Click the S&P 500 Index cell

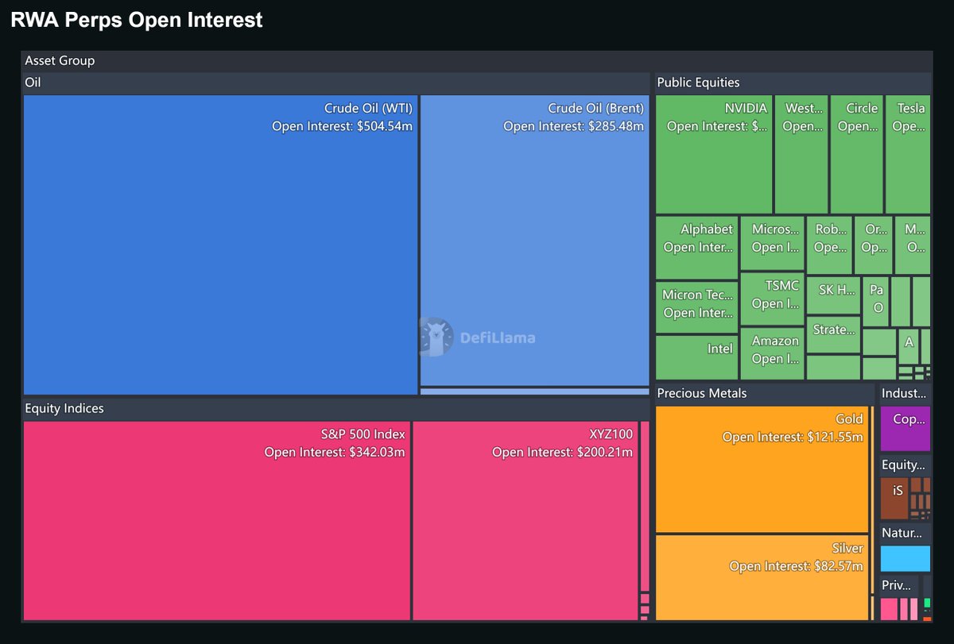click(x=217, y=521)
